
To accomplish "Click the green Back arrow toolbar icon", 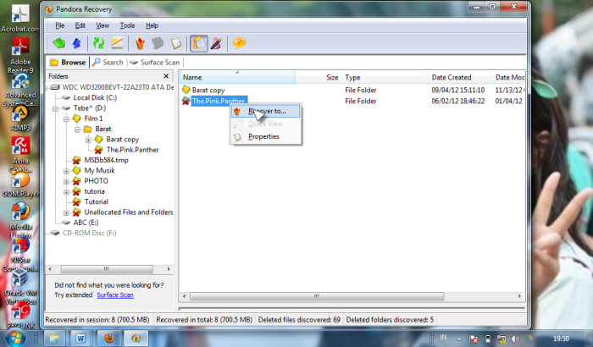I will (x=59, y=43).
